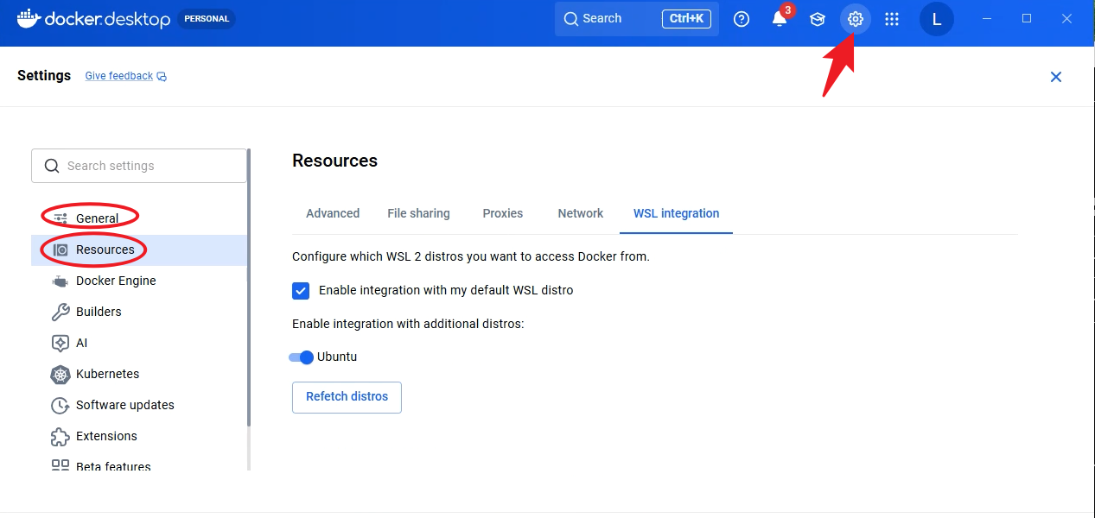Select the WSL integration tab
This screenshot has height=518, width=1095.
676,213
